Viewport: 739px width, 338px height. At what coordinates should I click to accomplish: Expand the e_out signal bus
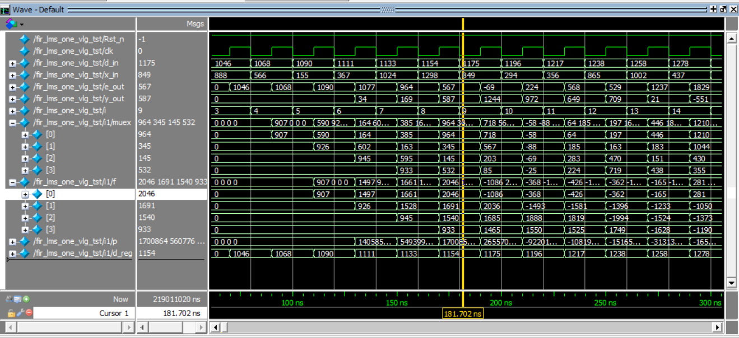[x=12, y=87]
